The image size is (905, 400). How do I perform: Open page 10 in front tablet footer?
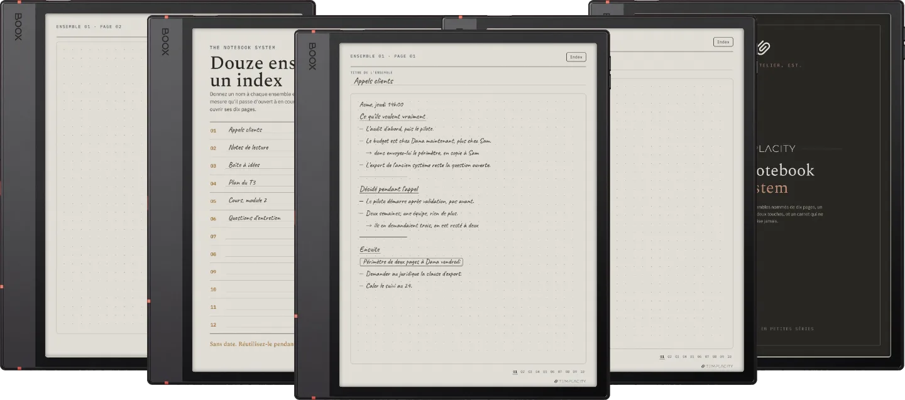point(582,372)
